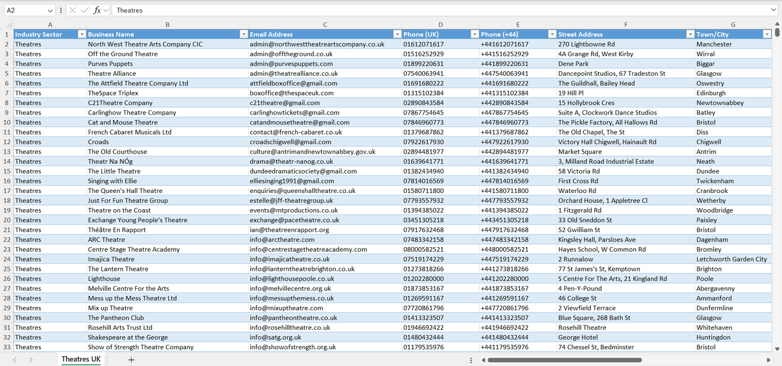This screenshot has width=782, height=366.
Task: Select email 'admin@purvespuppets.com'
Action: click(325, 63)
